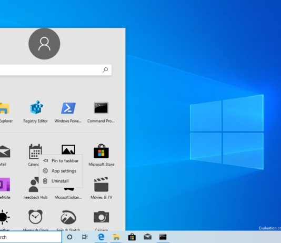Open the OneNote app
Image resolution: width=281 pixels, height=243 pixels.
click(5, 188)
